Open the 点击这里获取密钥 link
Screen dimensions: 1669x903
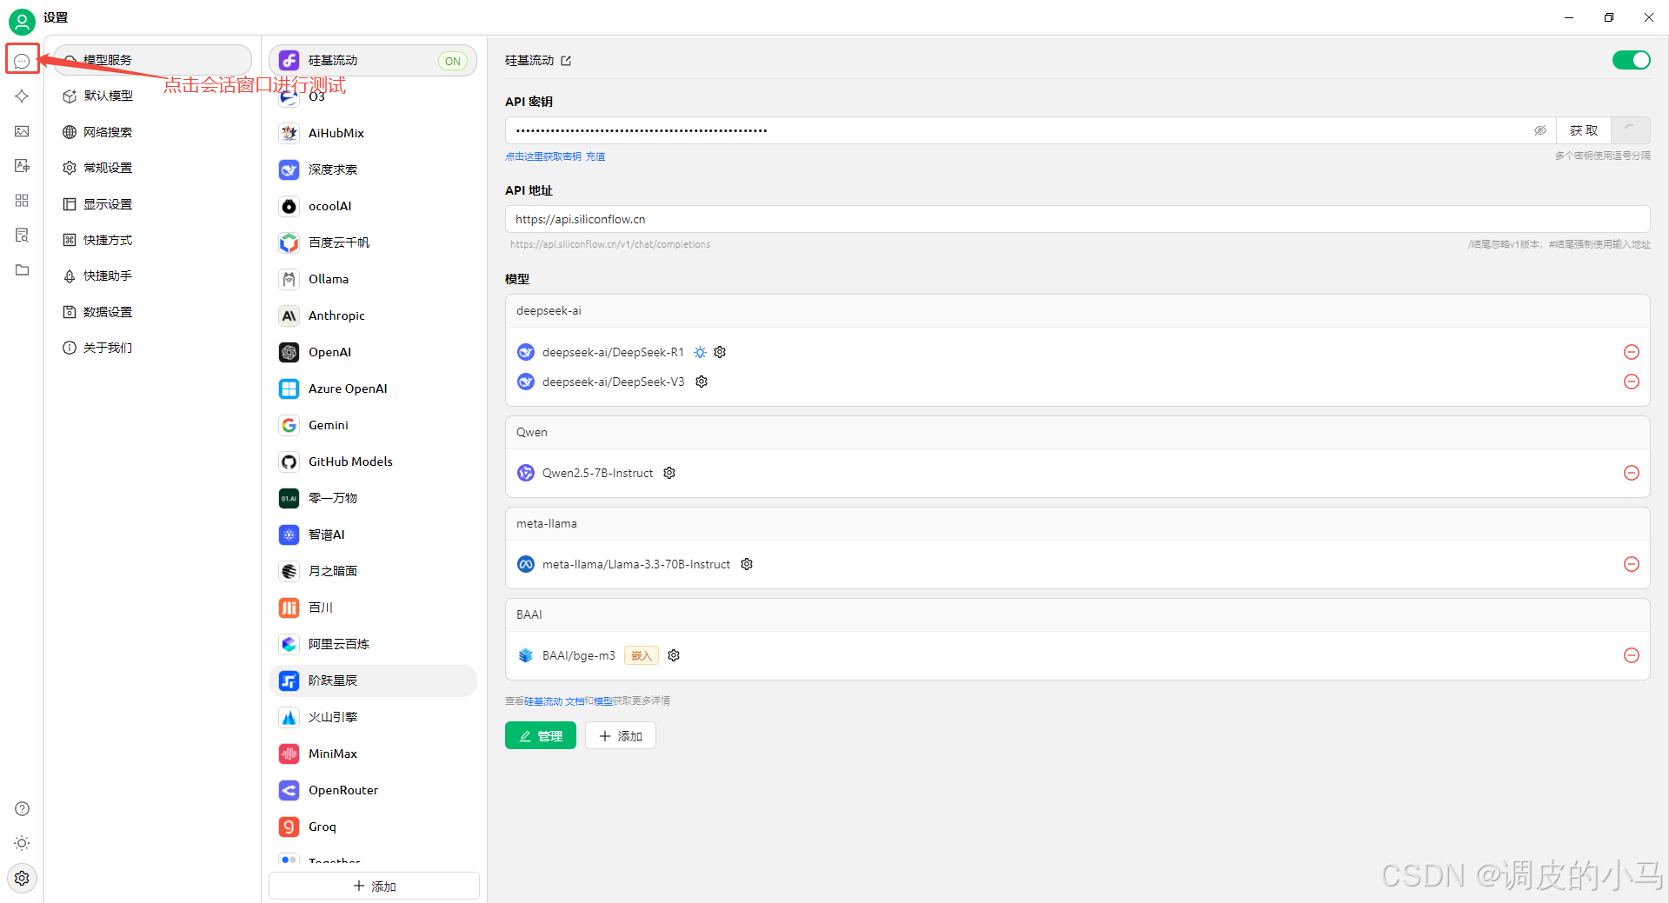(543, 156)
